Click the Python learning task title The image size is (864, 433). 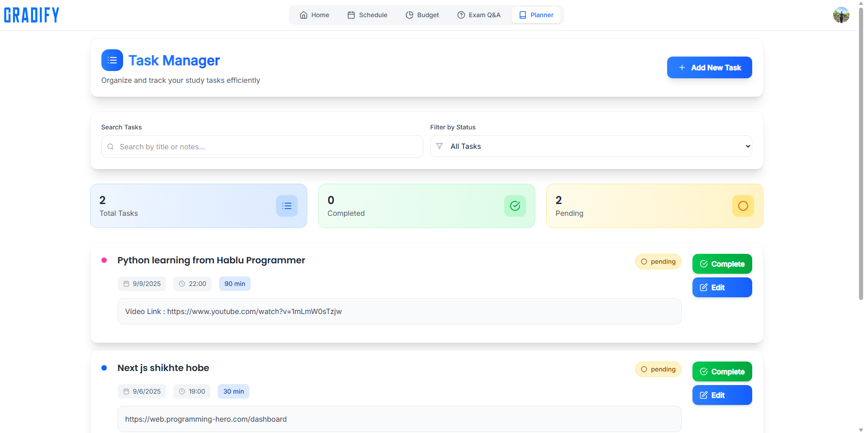coord(211,260)
